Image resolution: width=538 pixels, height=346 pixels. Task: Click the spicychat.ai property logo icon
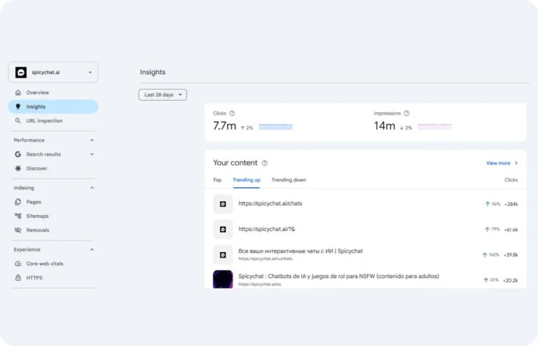[21, 72]
